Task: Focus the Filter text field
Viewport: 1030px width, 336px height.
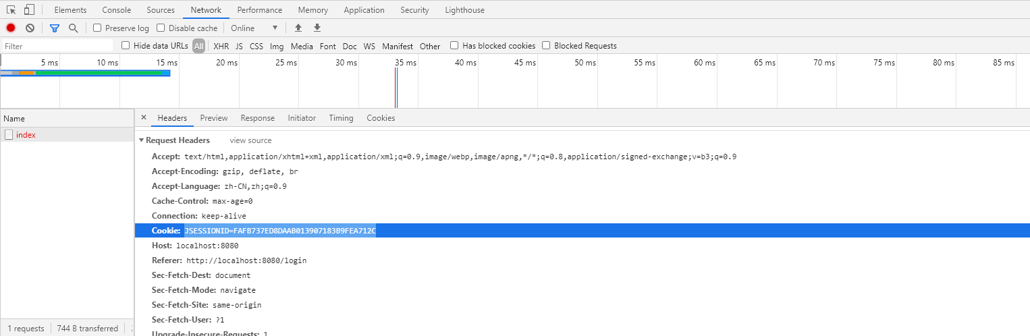Action: pyautogui.click(x=57, y=46)
